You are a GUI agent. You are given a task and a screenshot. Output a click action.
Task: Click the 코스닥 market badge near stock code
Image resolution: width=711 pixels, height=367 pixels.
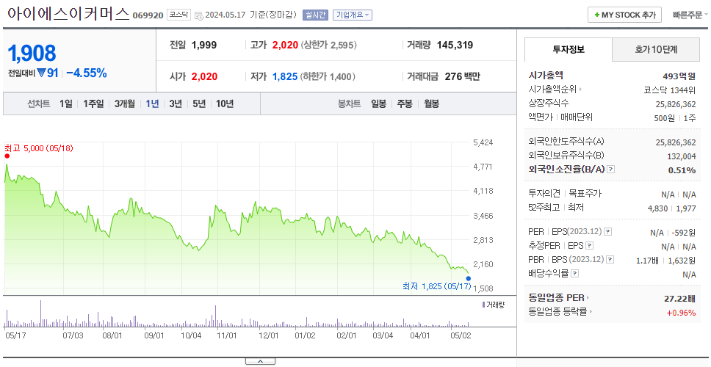[x=178, y=15]
